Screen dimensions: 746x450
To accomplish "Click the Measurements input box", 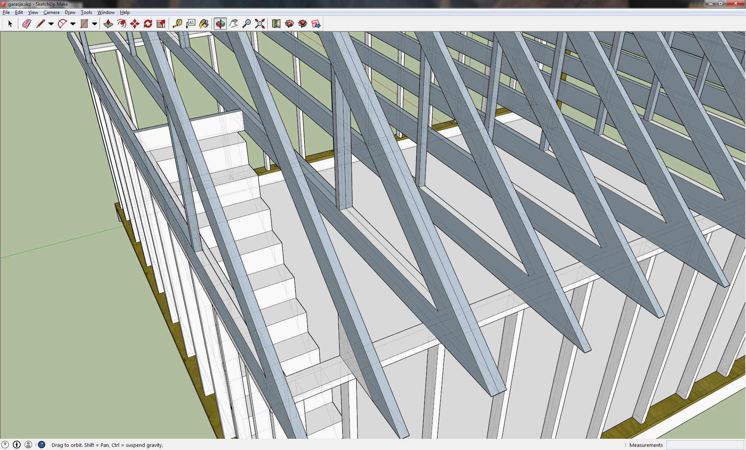I will (x=705, y=445).
